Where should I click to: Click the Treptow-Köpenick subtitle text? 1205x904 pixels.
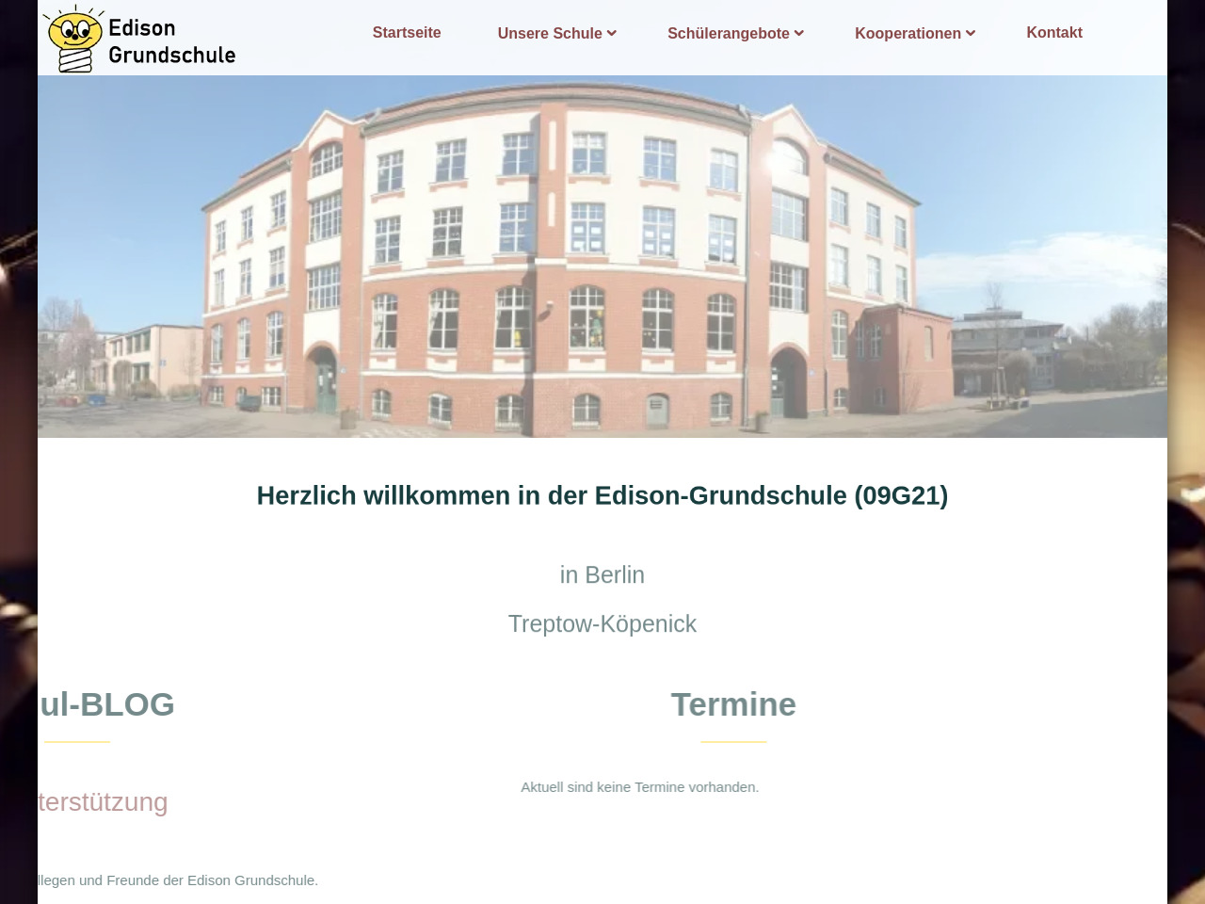[602, 624]
